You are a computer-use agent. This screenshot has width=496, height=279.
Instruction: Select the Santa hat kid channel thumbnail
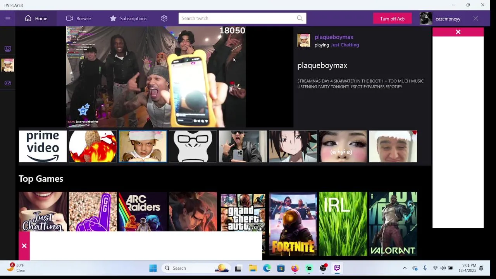(143, 146)
